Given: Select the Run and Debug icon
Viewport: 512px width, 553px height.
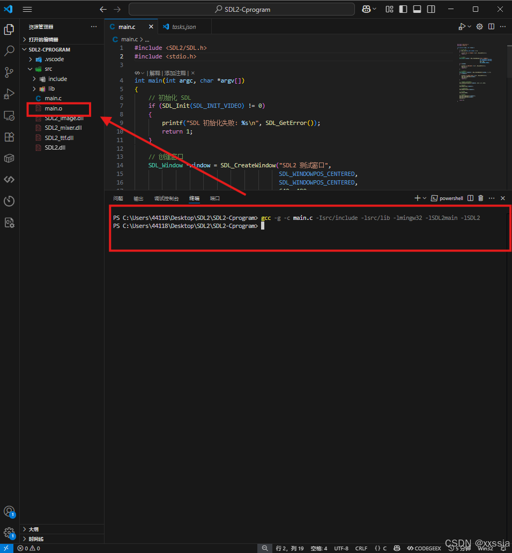Looking at the screenshot, I should pyautogui.click(x=9, y=94).
